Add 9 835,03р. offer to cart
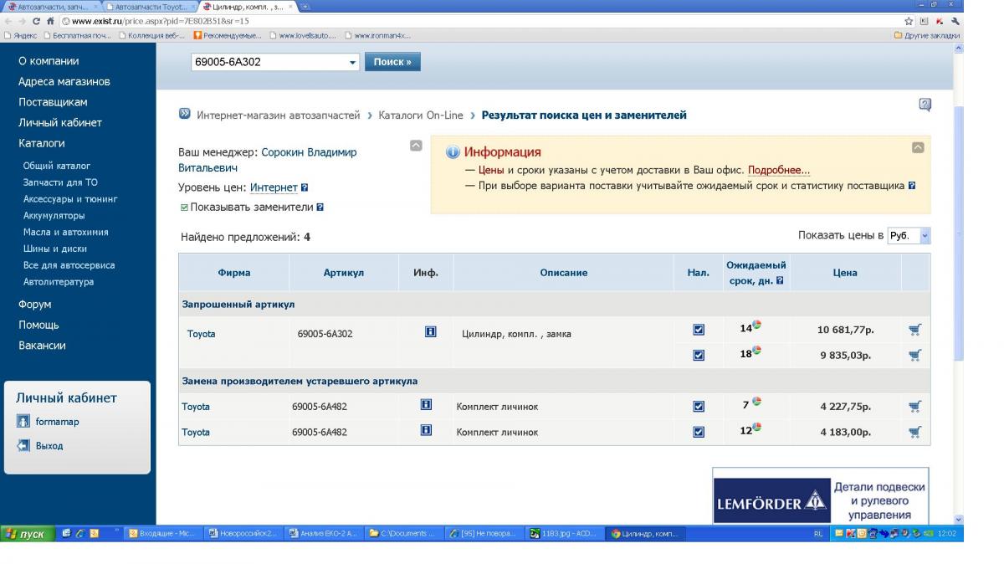The image size is (1004, 564). coord(914,355)
